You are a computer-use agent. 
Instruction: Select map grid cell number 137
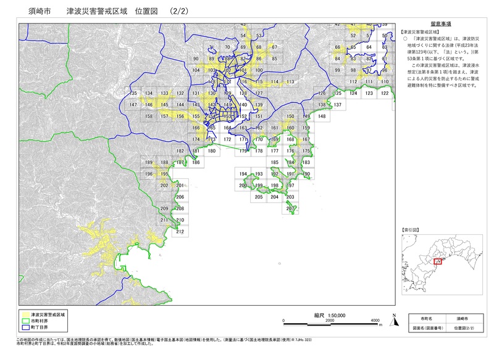click(337, 105)
